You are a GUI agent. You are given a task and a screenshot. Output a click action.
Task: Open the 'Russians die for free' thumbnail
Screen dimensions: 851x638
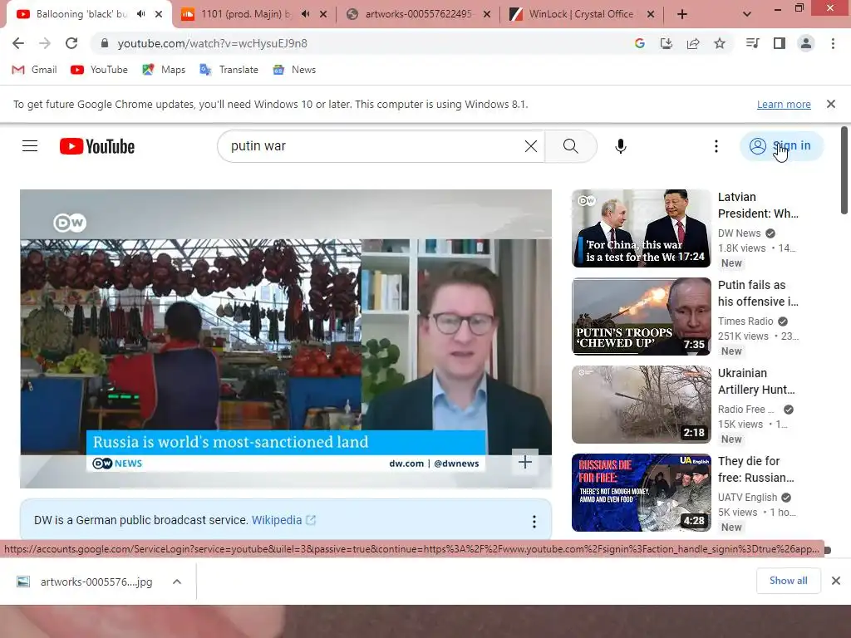[642, 493]
